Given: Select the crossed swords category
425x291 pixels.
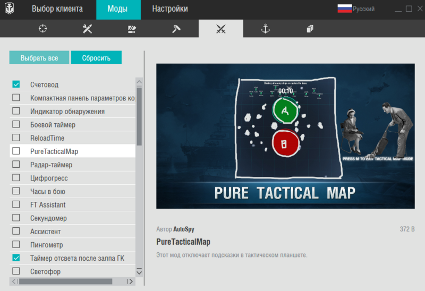Looking at the screenshot, I should (221, 29).
